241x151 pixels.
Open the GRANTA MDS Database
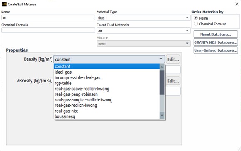[216, 42]
